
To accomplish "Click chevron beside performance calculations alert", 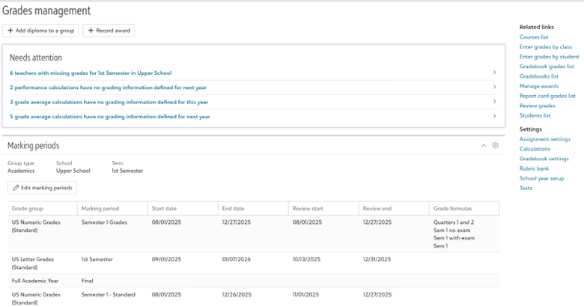I will pyautogui.click(x=495, y=87).
